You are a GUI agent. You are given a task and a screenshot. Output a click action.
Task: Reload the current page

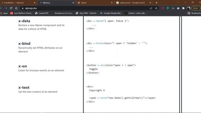[x=11, y=8]
